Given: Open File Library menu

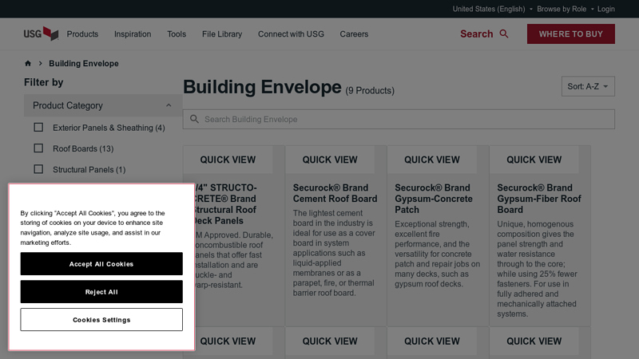Looking at the screenshot, I should pos(222,34).
